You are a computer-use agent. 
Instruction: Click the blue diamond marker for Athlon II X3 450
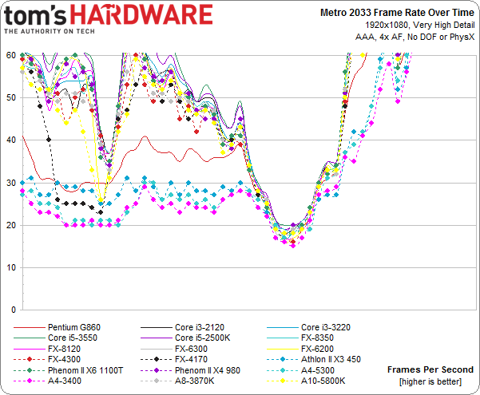(x=283, y=360)
